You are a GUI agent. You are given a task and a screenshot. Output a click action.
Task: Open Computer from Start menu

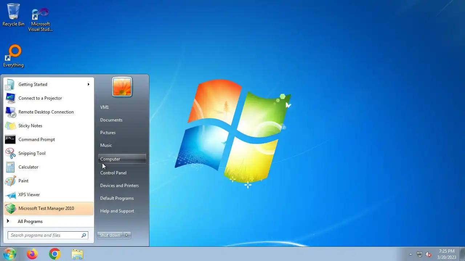click(x=122, y=159)
